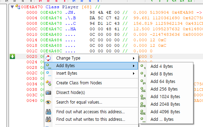This screenshot has width=203, height=127.
Task: Click the Add 2048 Bytes icon
Action: click(143, 105)
